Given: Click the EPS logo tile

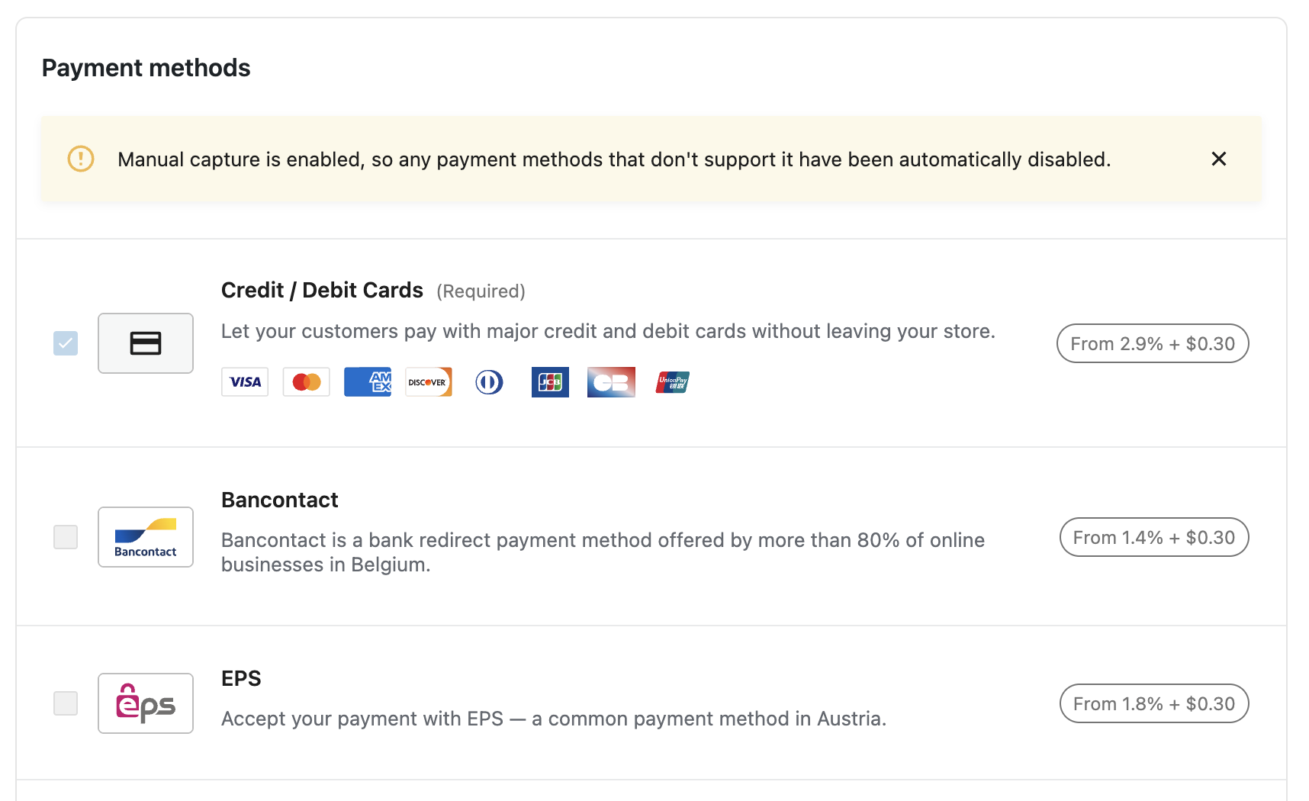Looking at the screenshot, I should 146,703.
